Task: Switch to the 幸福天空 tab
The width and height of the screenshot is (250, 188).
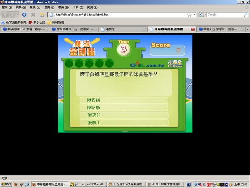Action: pyautogui.click(x=220, y=29)
